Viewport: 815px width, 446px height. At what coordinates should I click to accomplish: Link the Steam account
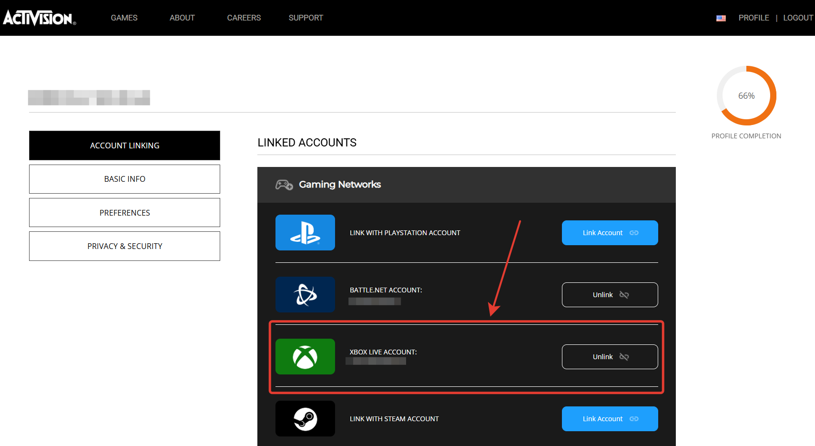pyautogui.click(x=610, y=419)
